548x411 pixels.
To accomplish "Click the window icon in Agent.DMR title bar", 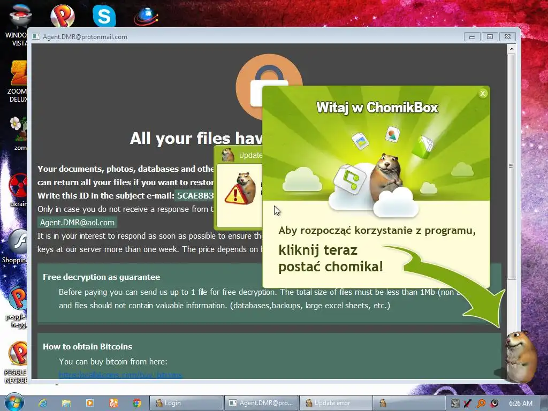I will point(36,36).
